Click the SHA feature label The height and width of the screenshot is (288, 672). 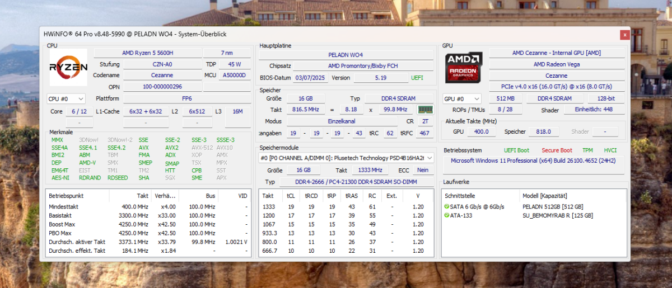144,178
